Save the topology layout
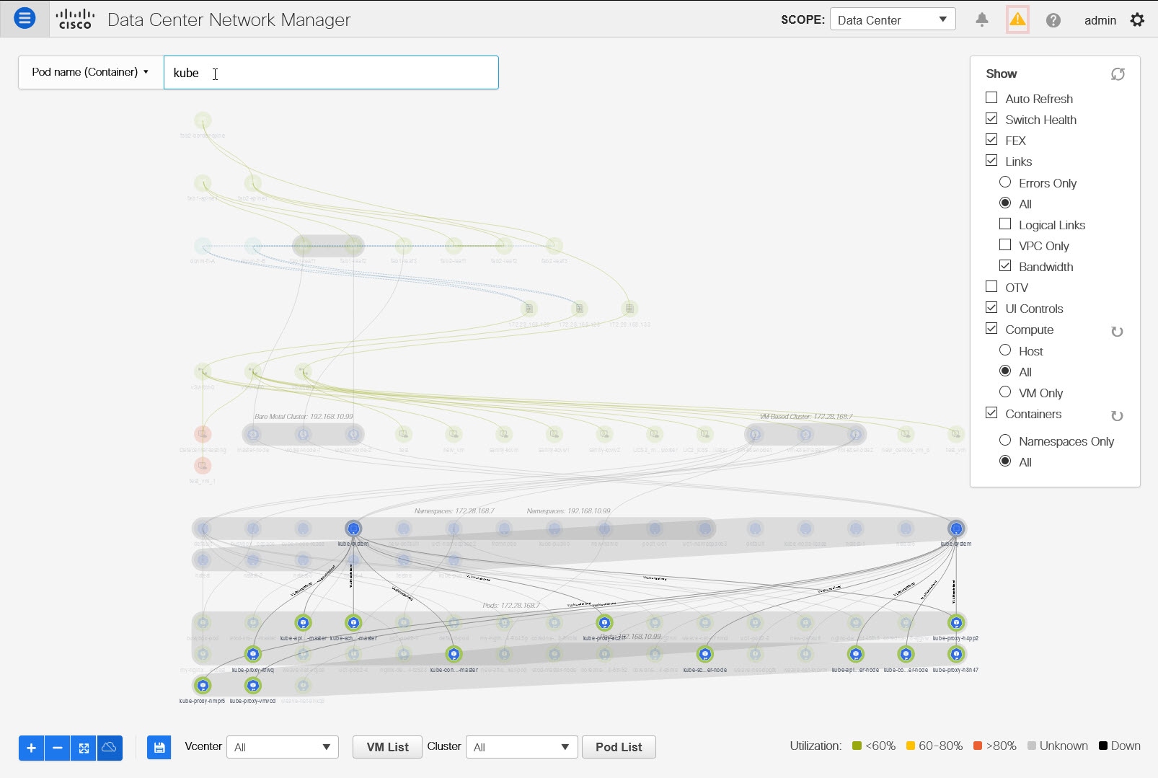This screenshot has width=1158, height=778. 159,748
